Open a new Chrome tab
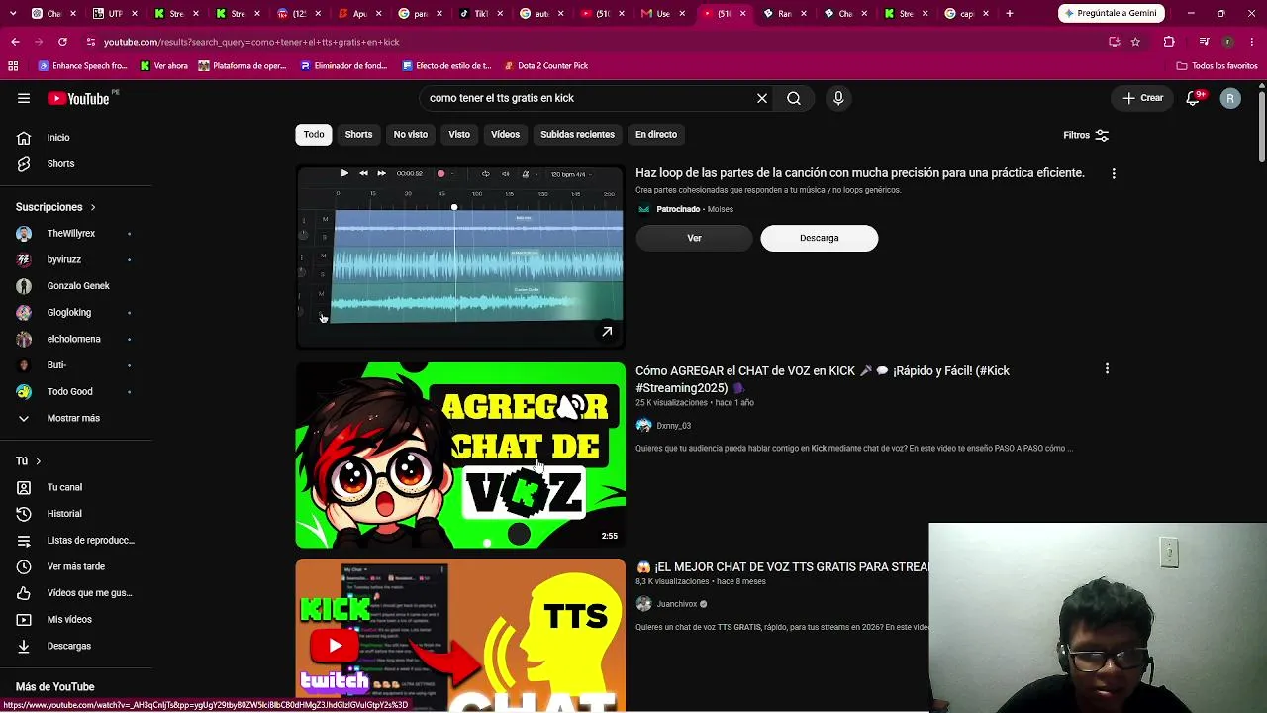 pyautogui.click(x=1010, y=14)
